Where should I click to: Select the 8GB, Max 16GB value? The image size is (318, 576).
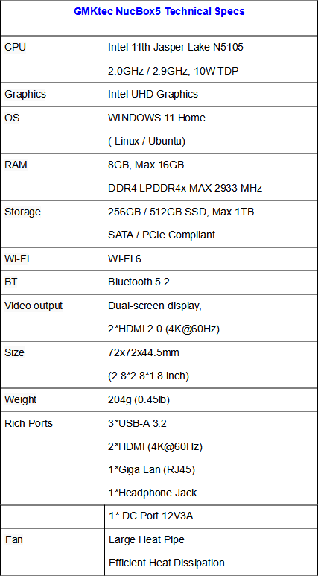146,165
